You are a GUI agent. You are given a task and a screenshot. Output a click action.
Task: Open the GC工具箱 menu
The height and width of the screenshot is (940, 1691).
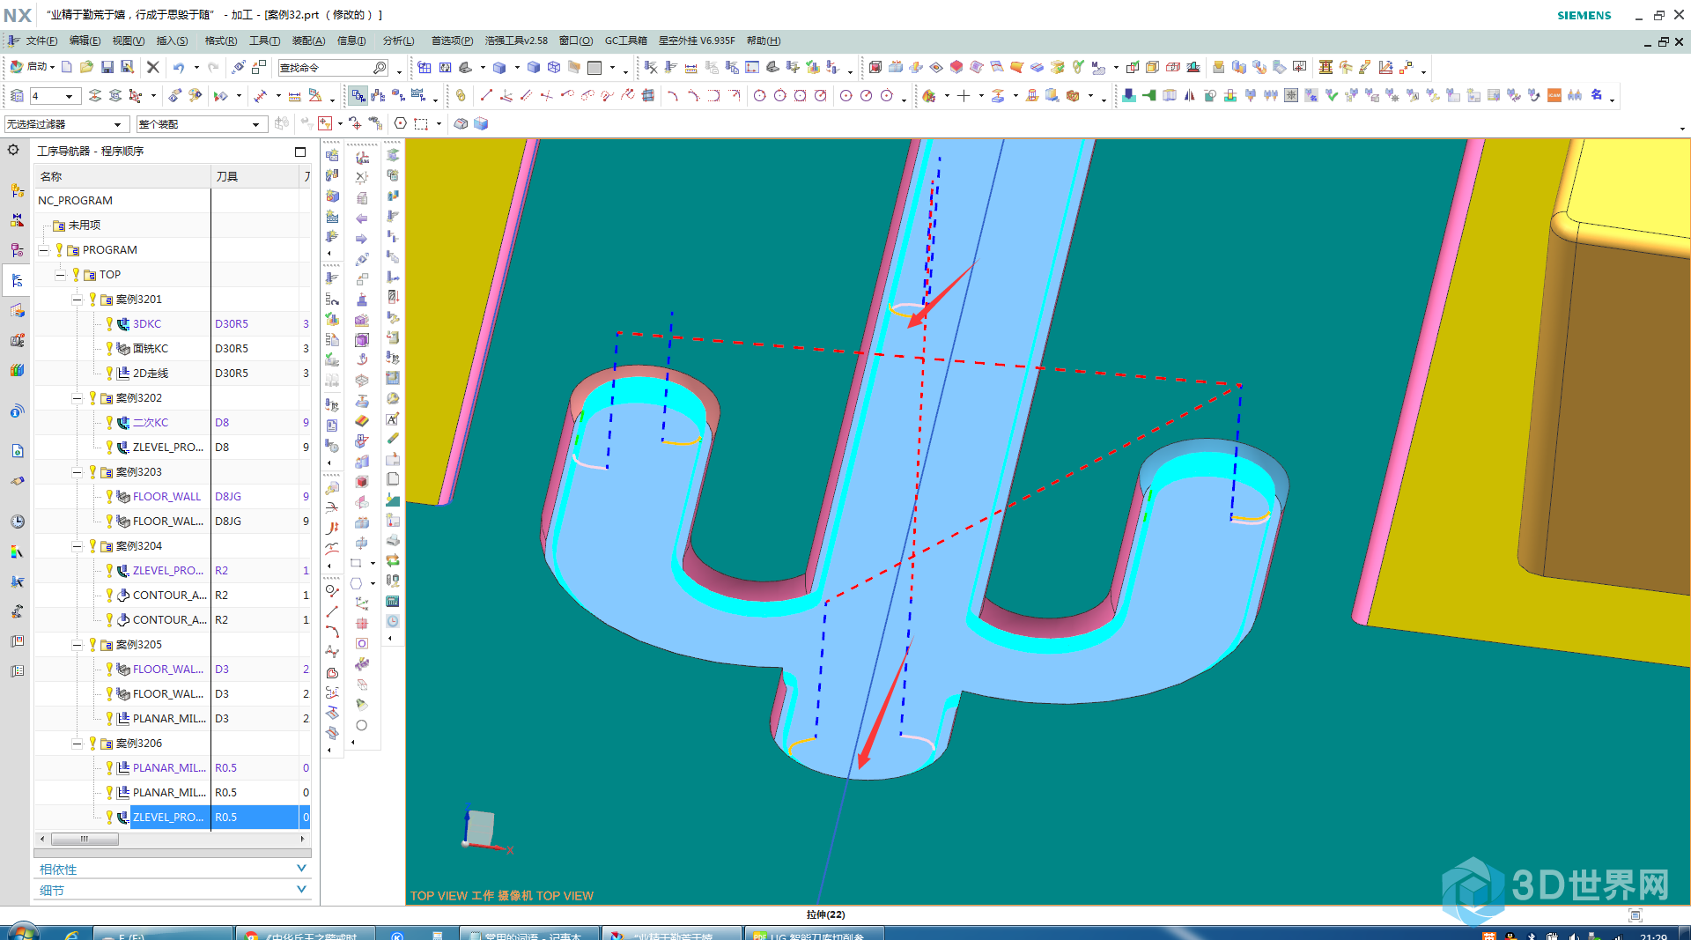(x=625, y=41)
